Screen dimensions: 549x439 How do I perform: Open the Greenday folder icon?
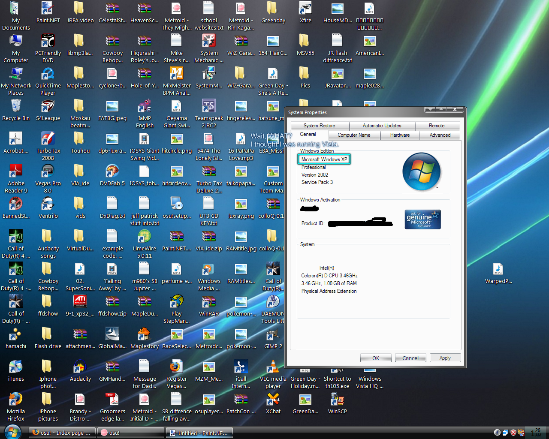273,12
